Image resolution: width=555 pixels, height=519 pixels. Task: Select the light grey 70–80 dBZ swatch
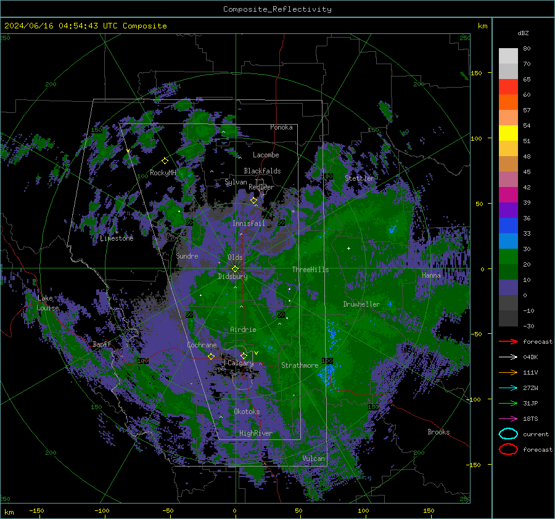(508, 56)
